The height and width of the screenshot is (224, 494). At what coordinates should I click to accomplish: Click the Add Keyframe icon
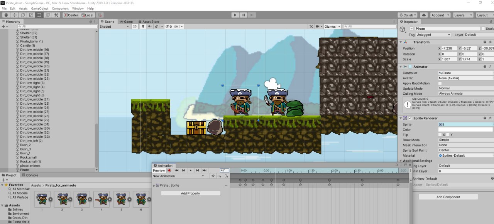pyautogui.click(x=219, y=176)
